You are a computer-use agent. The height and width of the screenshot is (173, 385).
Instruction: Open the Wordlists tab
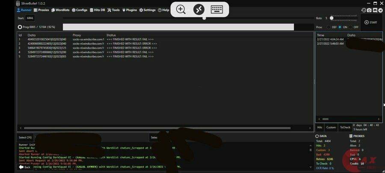[60, 10]
